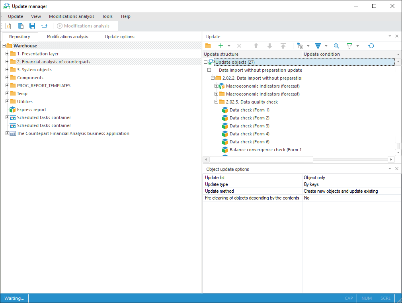
Task: Select the Express report item
Action: pyautogui.click(x=31, y=109)
